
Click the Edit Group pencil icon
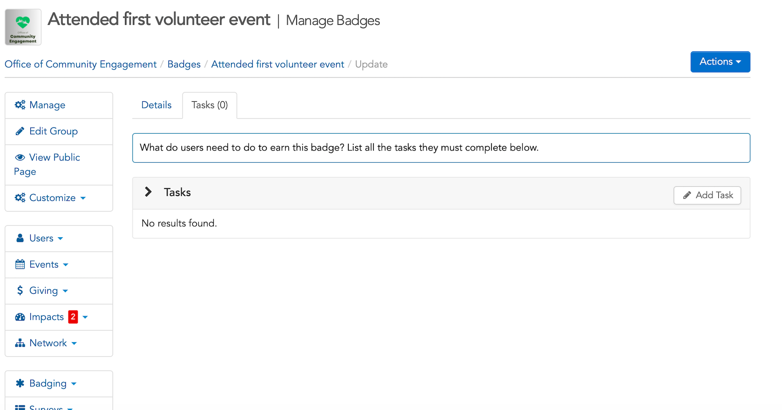click(x=20, y=131)
